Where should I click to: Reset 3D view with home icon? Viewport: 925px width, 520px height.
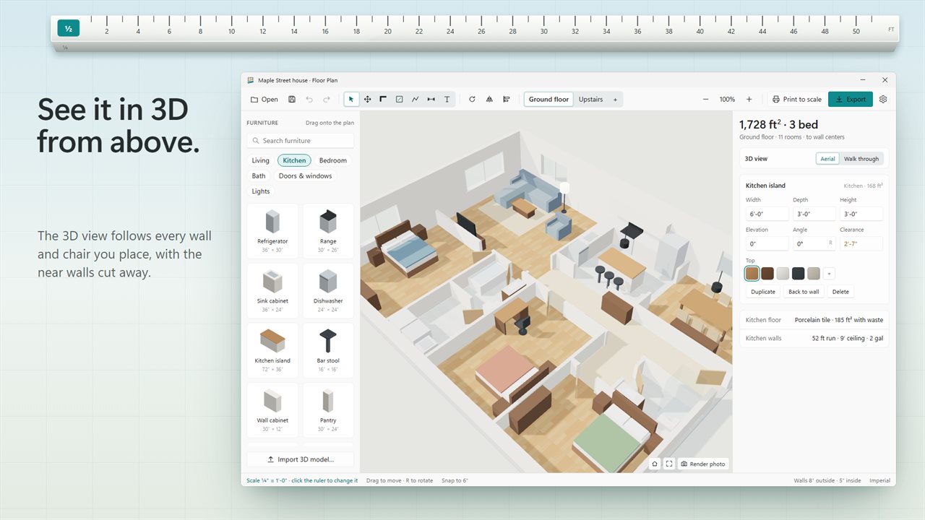pos(654,464)
